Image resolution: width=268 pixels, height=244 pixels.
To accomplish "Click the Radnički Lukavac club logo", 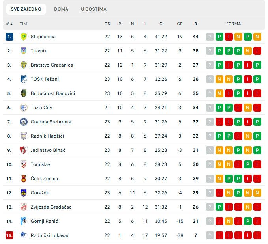I will 24,235.
